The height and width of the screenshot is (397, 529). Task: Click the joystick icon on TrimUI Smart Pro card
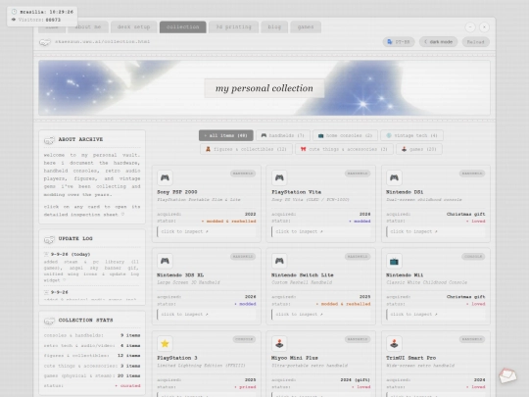click(x=394, y=344)
